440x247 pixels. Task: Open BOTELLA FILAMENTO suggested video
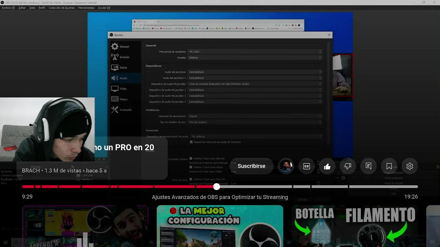[355, 226]
